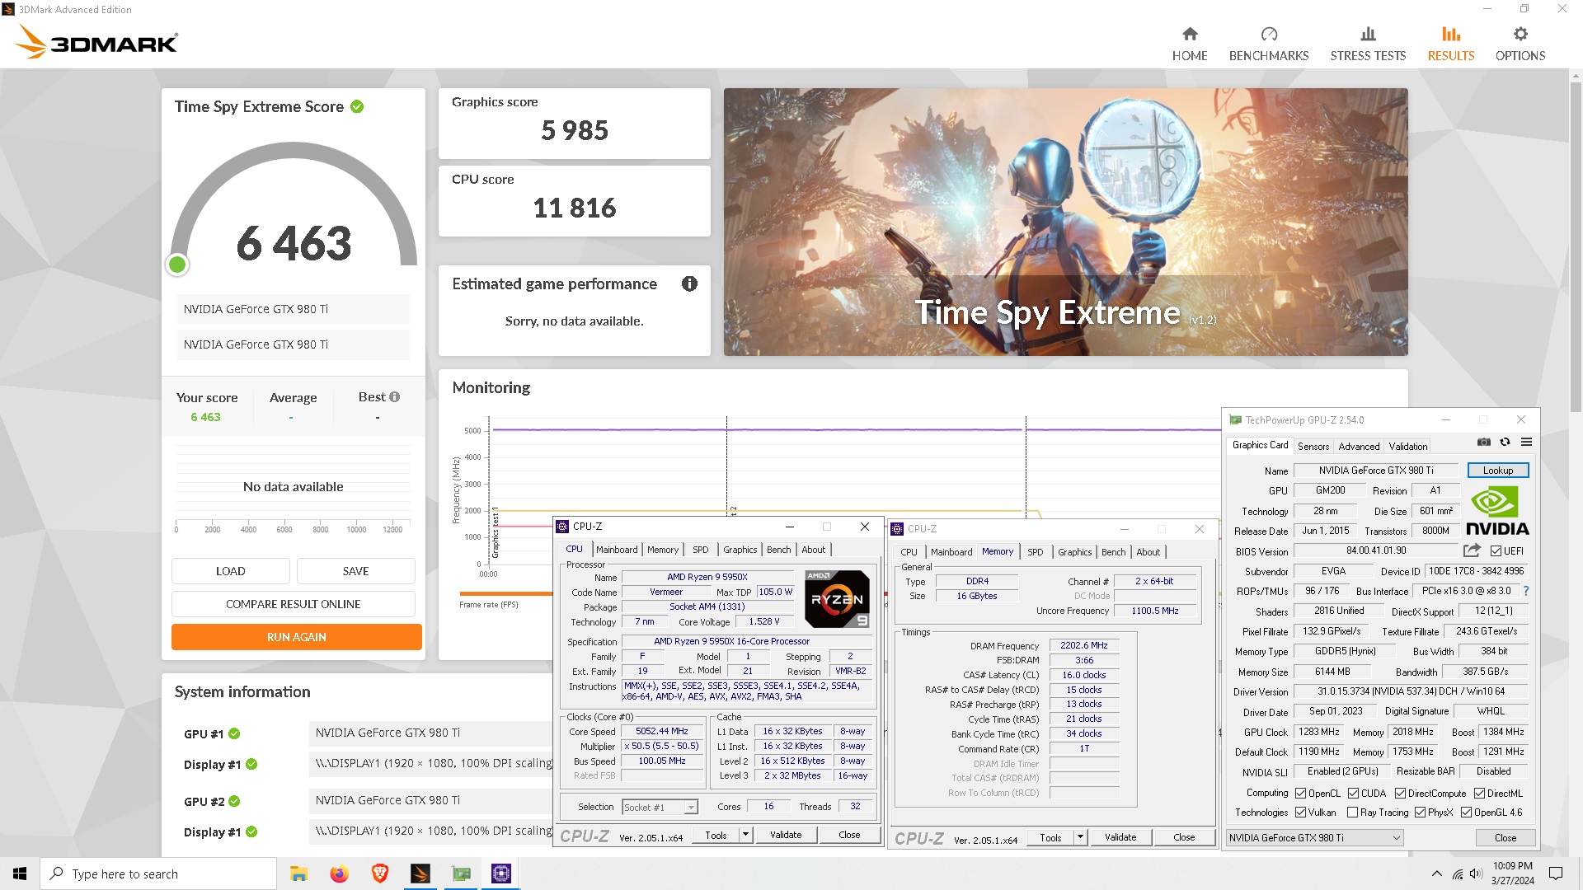
Task: Go to the 3DMark Home icon
Action: click(x=1189, y=35)
